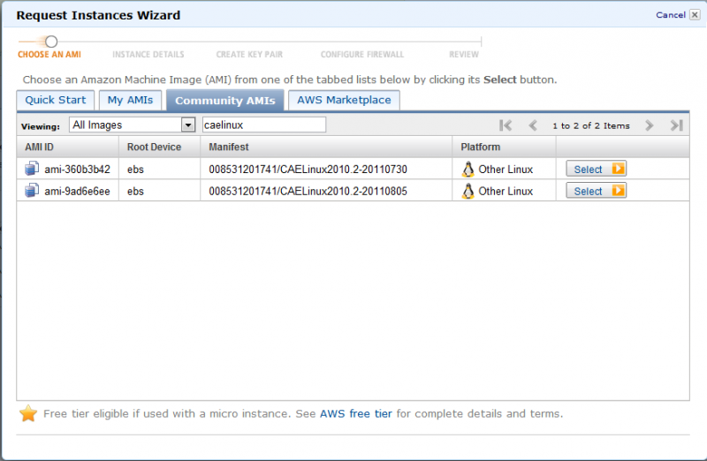Click the Cancel link
Viewport: 707px width, 461px height.
tap(671, 15)
